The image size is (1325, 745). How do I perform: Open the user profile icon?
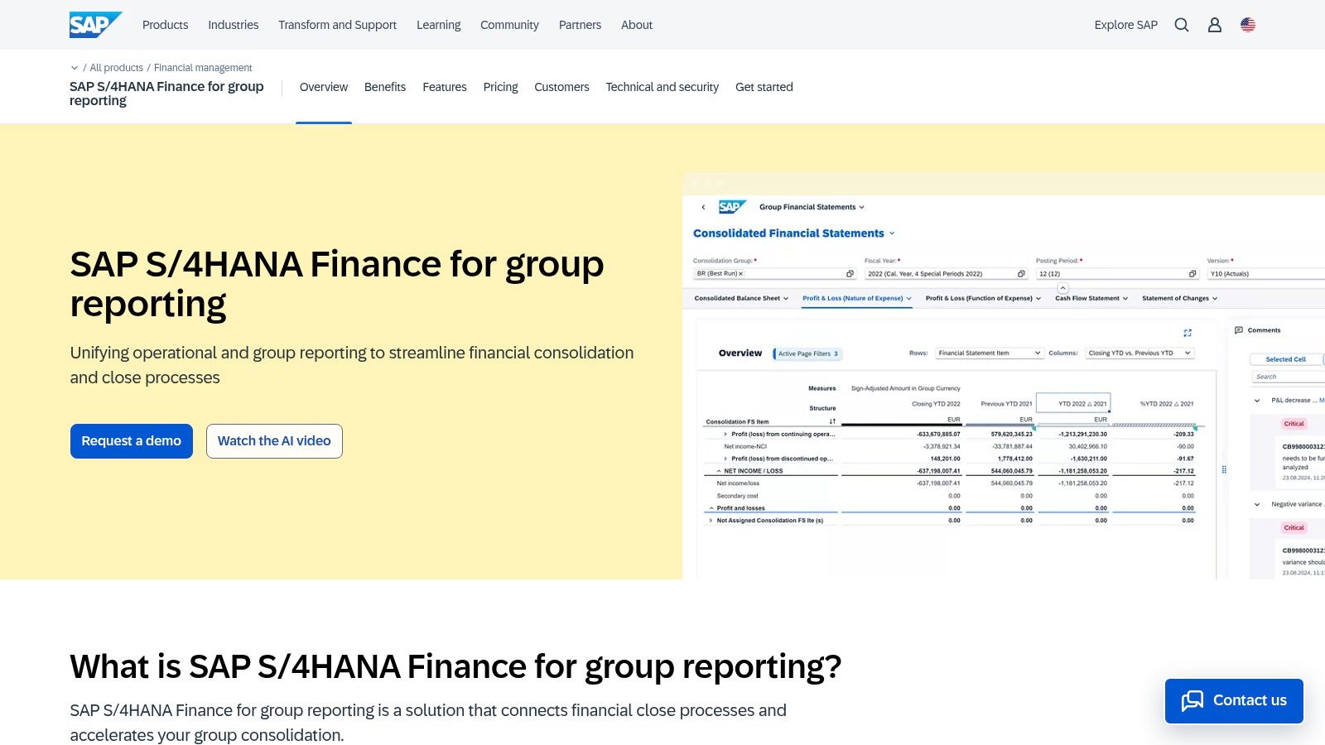[x=1214, y=25]
